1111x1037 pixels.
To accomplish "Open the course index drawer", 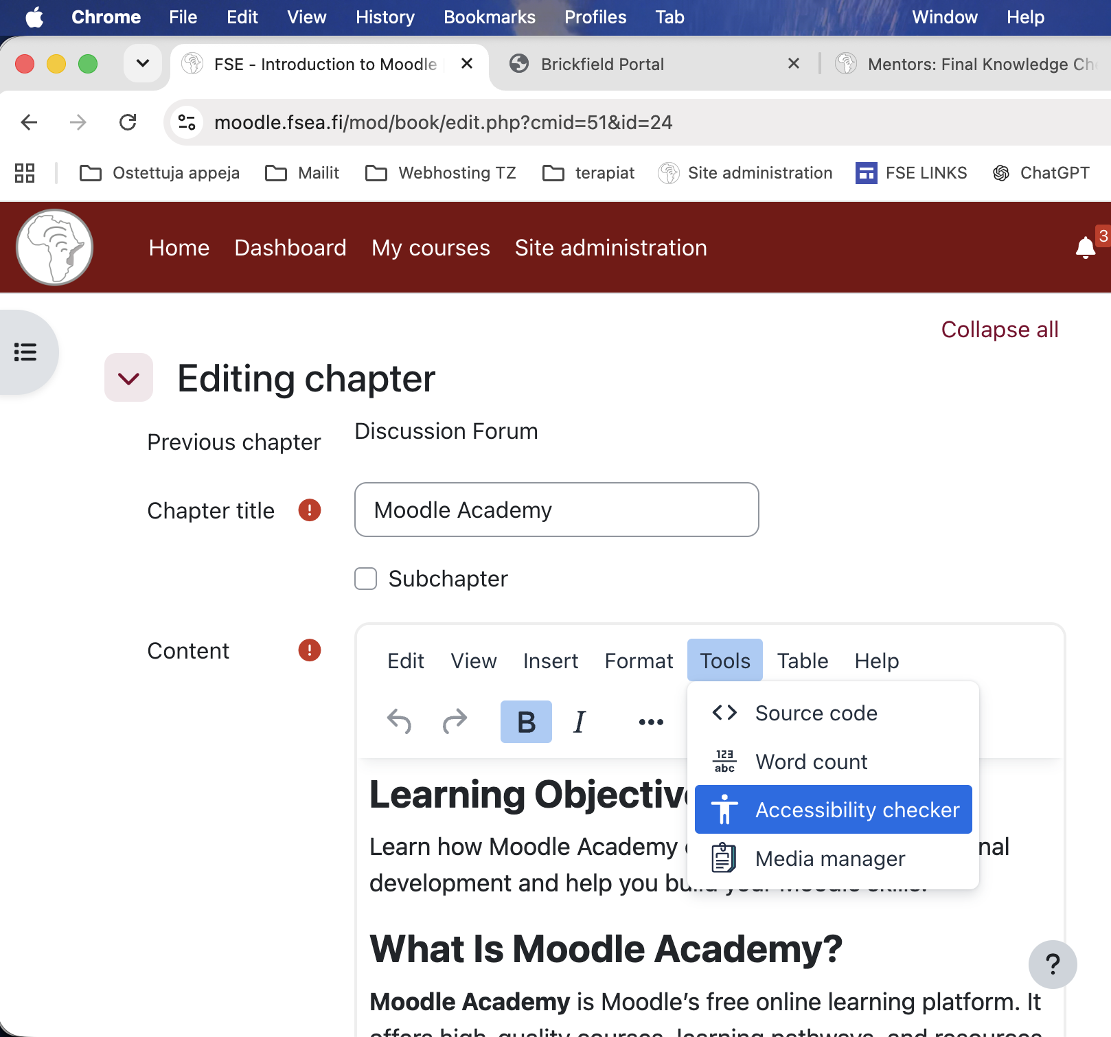I will click(26, 352).
